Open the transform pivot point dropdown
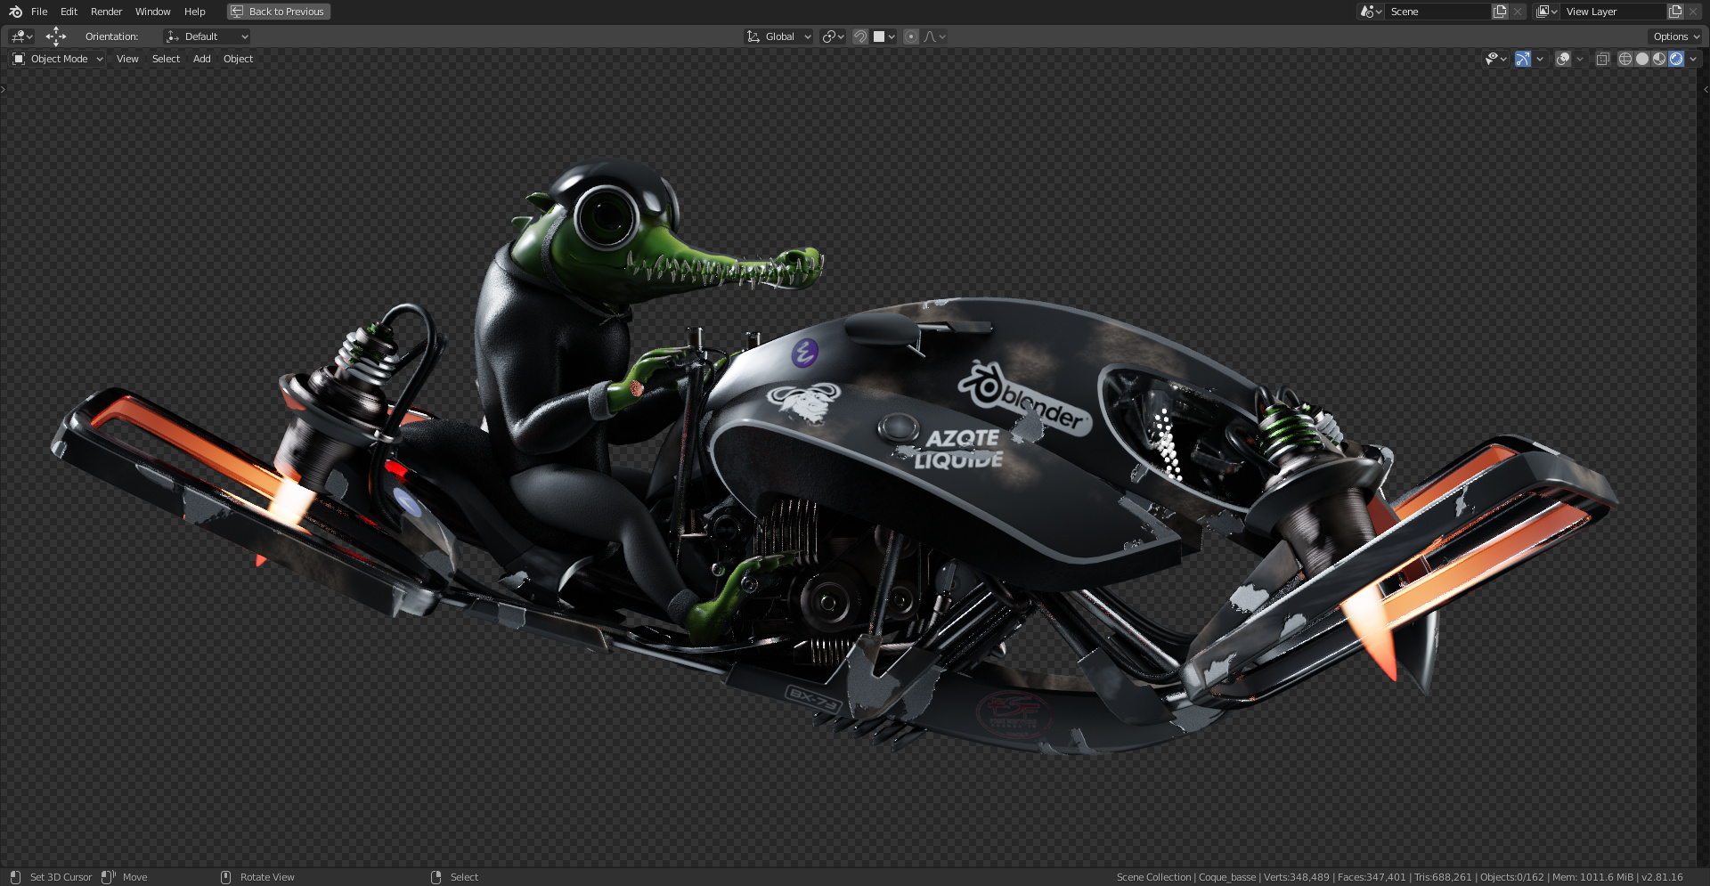Screen dimensions: 1710x886 pyautogui.click(x=833, y=37)
